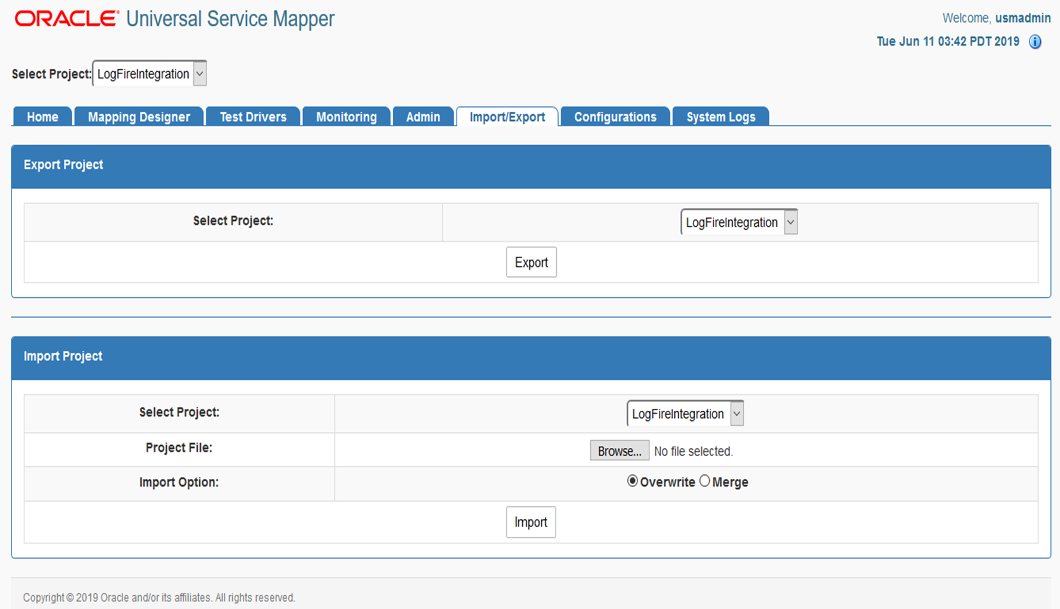
Task: Click the info icon beside the date
Action: pyautogui.click(x=1035, y=42)
